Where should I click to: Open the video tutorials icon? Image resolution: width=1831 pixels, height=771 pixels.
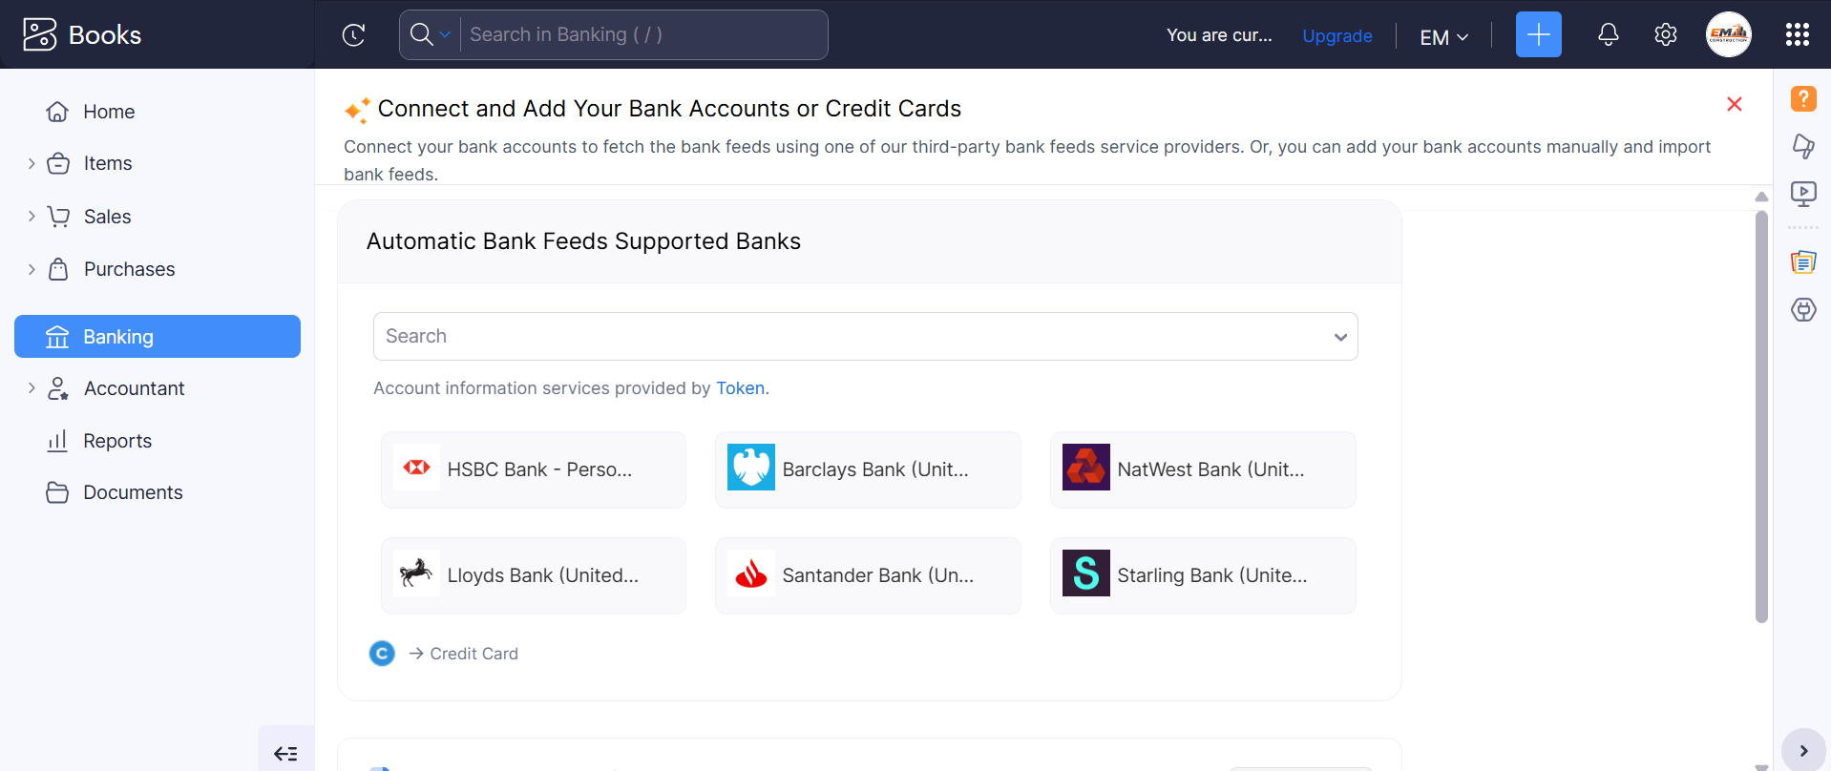click(x=1803, y=194)
